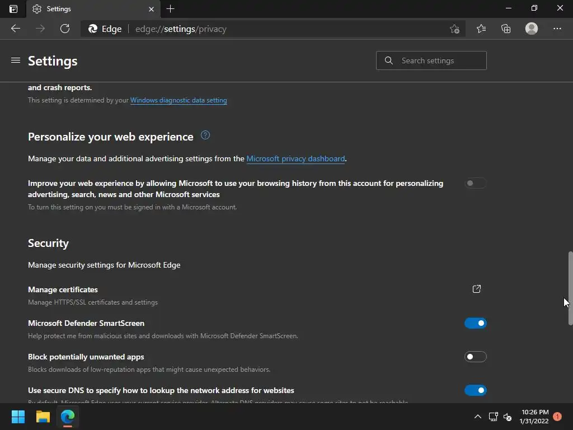This screenshot has height=430, width=573.
Task: Open the Collections icon
Action: coord(506,29)
